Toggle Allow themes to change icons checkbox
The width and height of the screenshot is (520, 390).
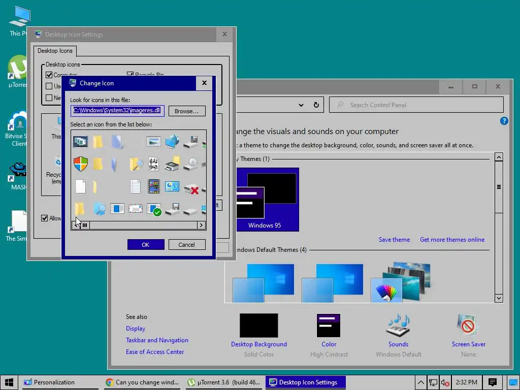click(45, 218)
